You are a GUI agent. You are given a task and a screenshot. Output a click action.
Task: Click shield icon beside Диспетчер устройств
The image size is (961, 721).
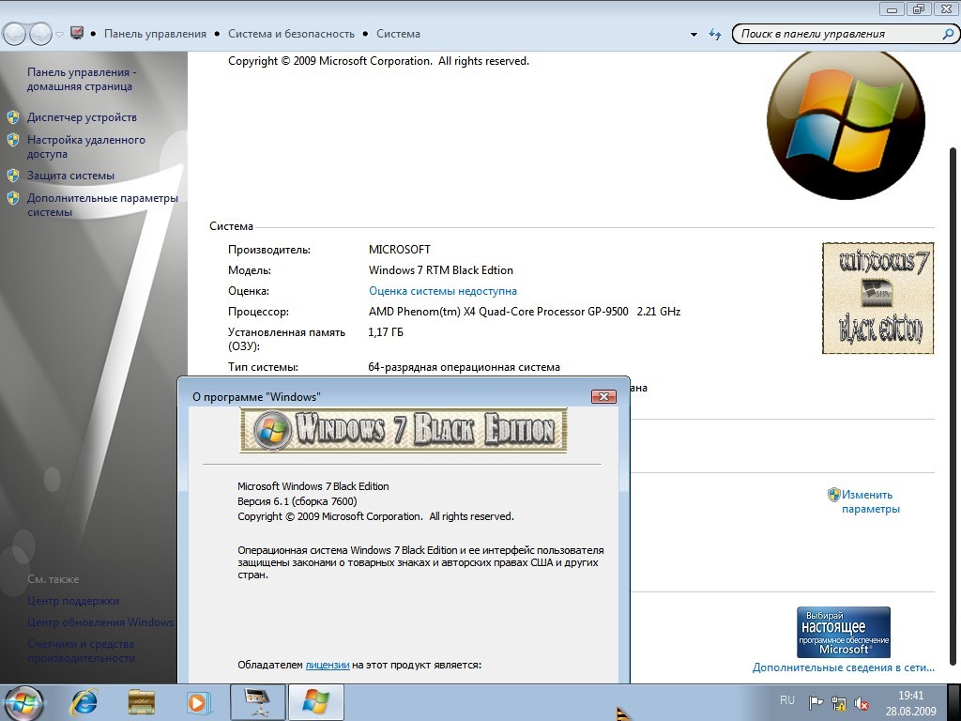[x=13, y=117]
